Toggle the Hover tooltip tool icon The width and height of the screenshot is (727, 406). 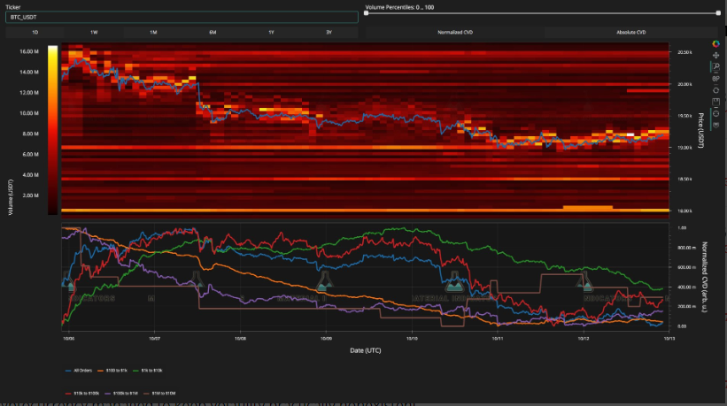[715, 125]
